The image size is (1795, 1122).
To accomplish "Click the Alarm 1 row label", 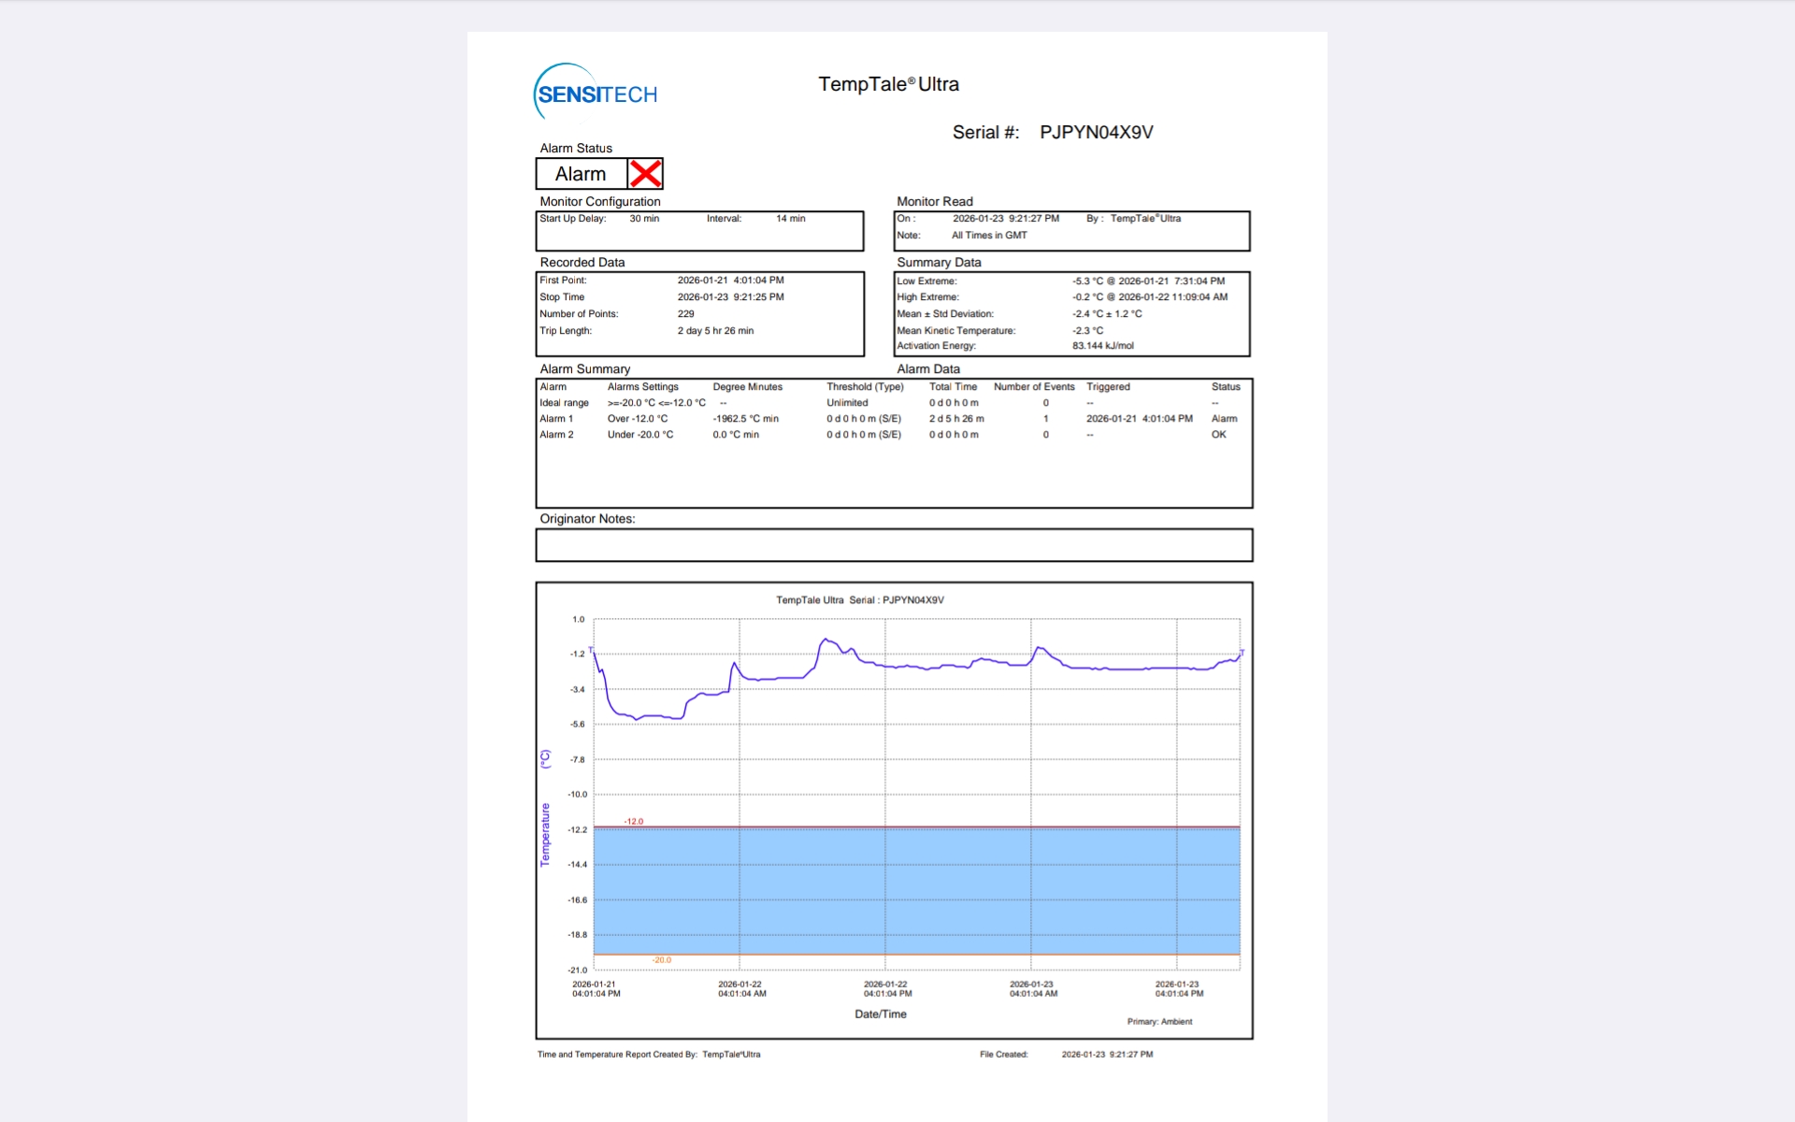I will pos(556,419).
